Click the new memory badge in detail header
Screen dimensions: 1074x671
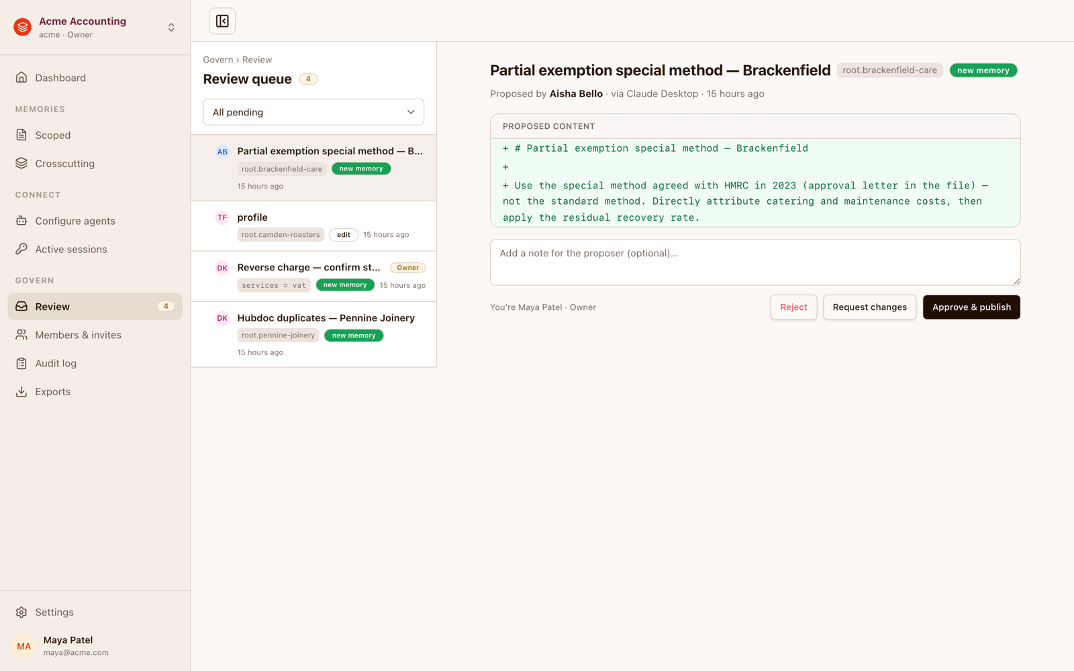coord(983,70)
